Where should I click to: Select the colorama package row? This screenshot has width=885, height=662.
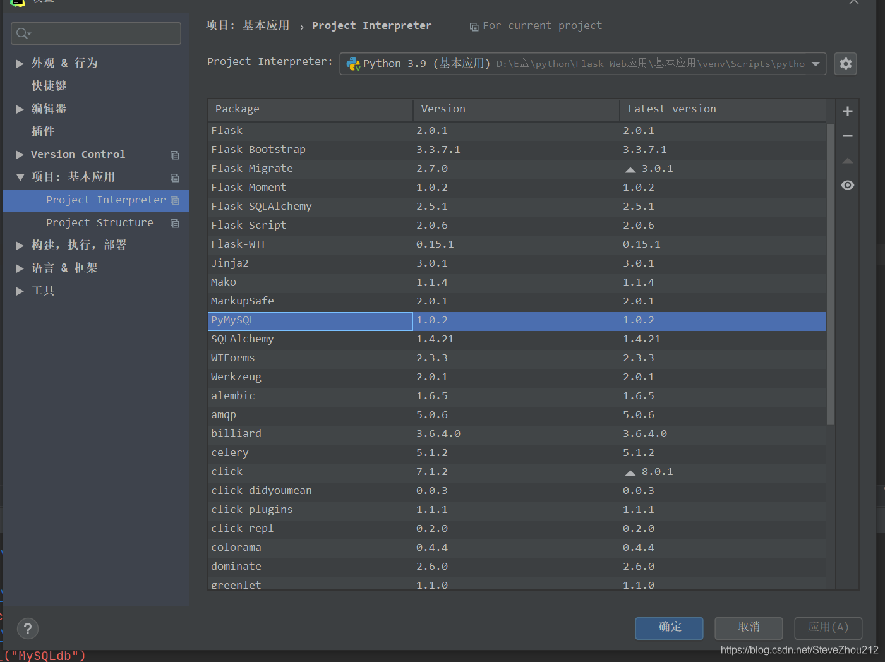click(x=517, y=548)
